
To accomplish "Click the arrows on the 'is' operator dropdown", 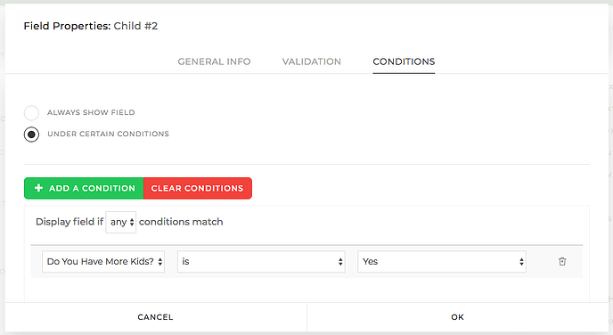I will 340,262.
